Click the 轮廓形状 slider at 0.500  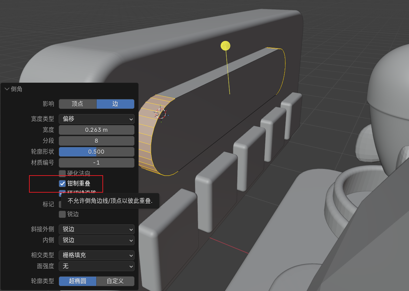point(97,152)
